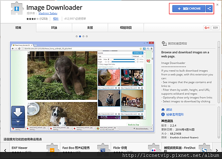Image resolution: width=222 pixels, height=159 pixels.
Task: Open the Fast Boo 照片幻燈秀 card
Action: [x=85, y=148]
